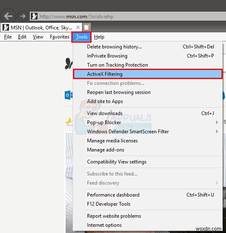Viewport: 226px width, 233px height.
Task: Open Manage media licenses
Action: (148, 141)
